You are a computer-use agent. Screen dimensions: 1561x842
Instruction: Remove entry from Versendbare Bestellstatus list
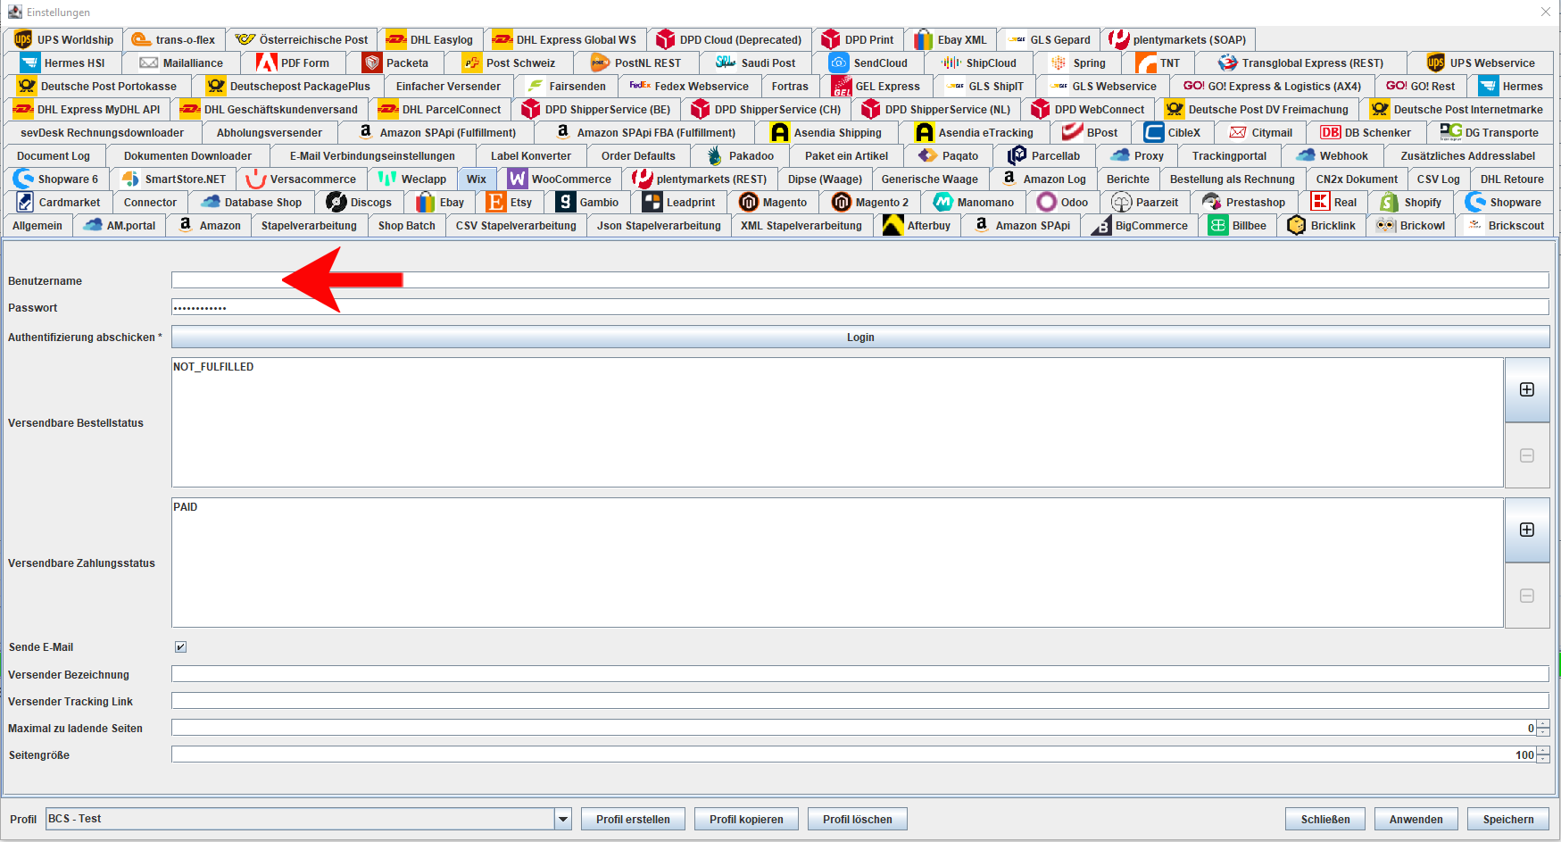point(1527,455)
